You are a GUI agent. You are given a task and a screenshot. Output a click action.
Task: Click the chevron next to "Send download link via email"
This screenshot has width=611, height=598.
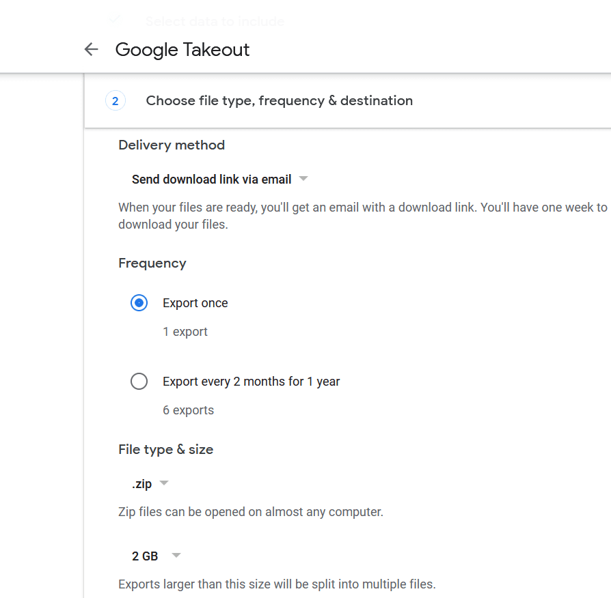tap(303, 179)
